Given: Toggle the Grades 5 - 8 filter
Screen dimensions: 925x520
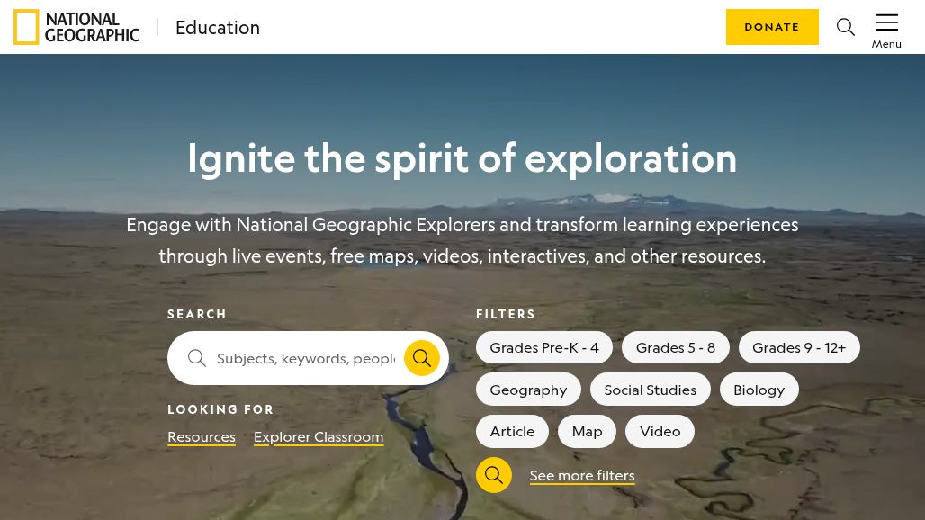Looking at the screenshot, I should (x=676, y=347).
